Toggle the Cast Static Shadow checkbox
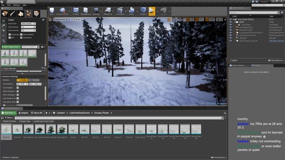Viewport: 285px width, 160px height. tap(18, 102)
